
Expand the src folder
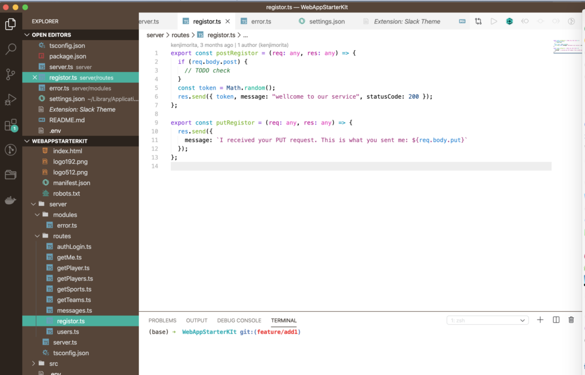33,363
